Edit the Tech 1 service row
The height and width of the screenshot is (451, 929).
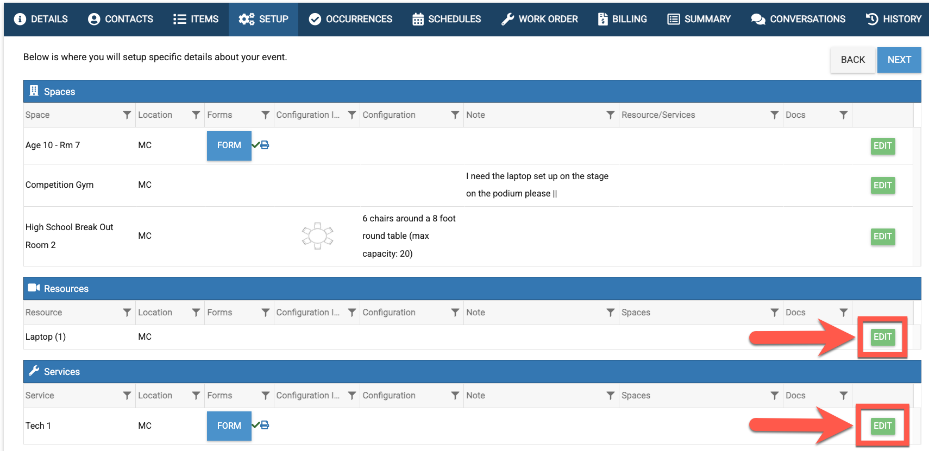(883, 426)
